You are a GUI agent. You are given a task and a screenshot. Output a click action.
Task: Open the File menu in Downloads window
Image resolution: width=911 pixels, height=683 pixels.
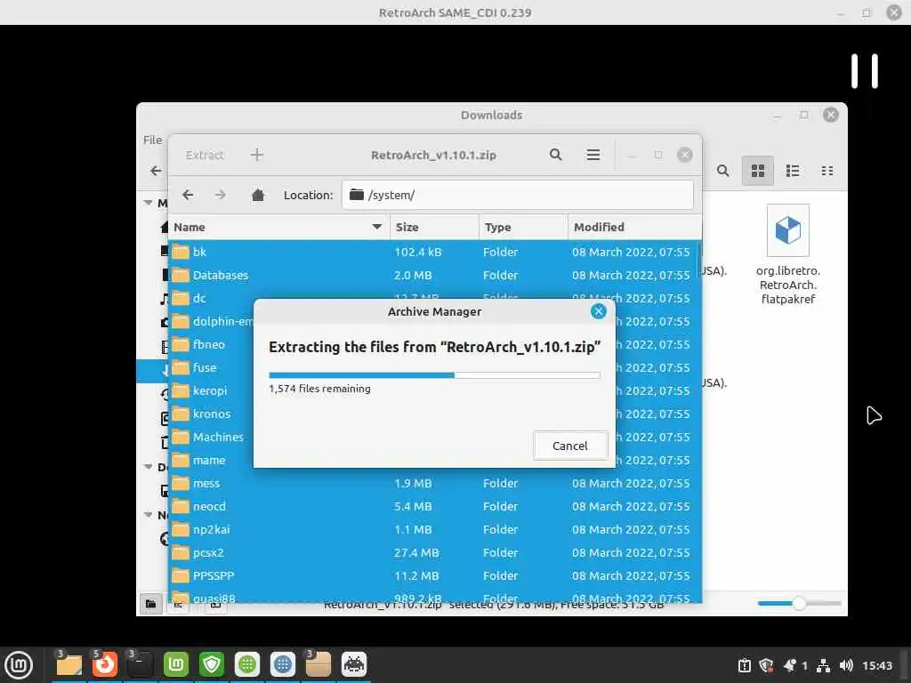coord(153,140)
